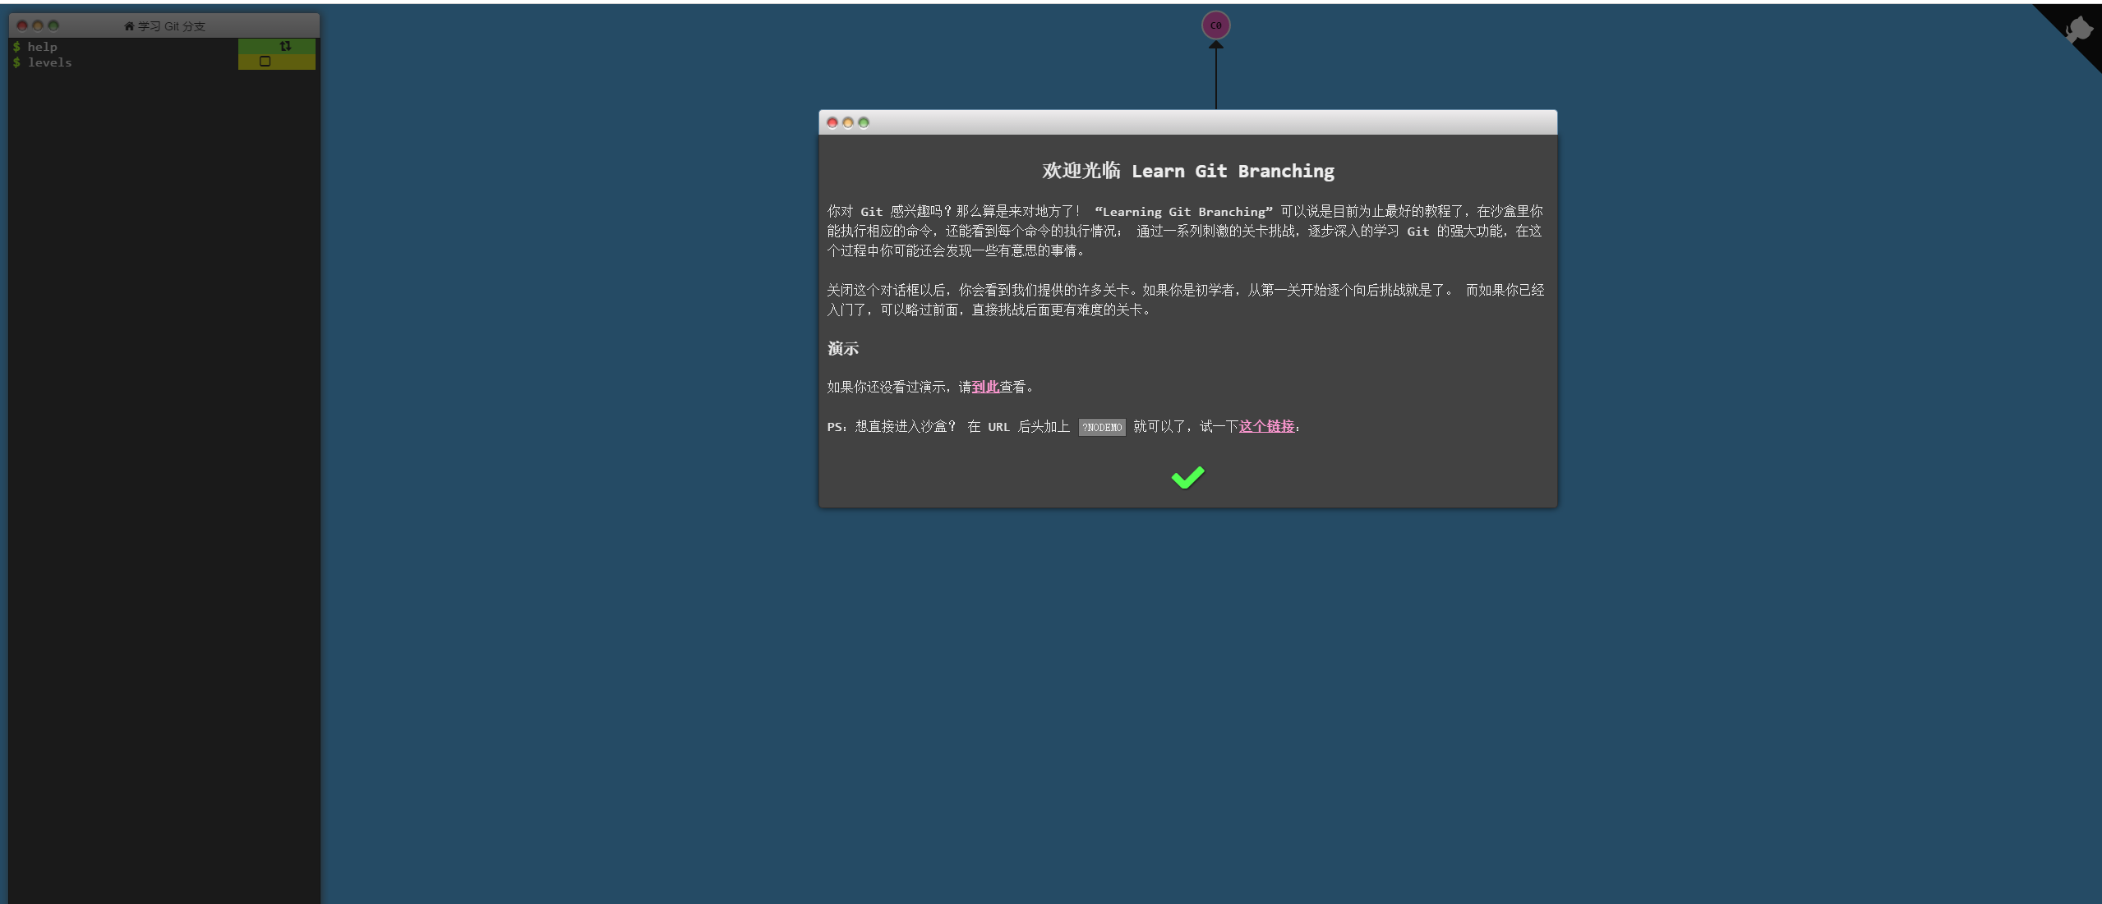Select the C0 commit node

pyautogui.click(x=1215, y=25)
